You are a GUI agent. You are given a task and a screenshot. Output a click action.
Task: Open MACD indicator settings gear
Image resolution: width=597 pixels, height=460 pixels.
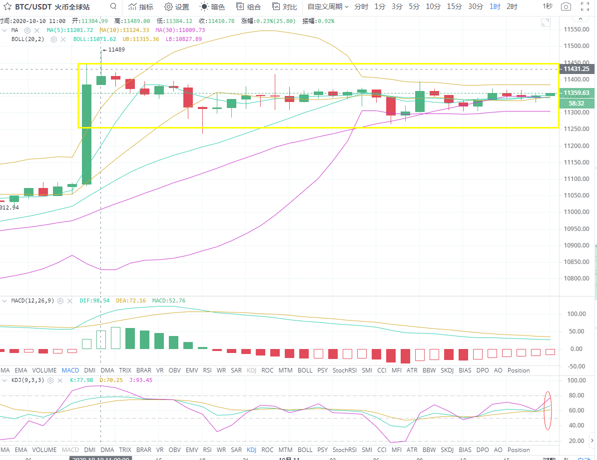pyautogui.click(x=60, y=301)
